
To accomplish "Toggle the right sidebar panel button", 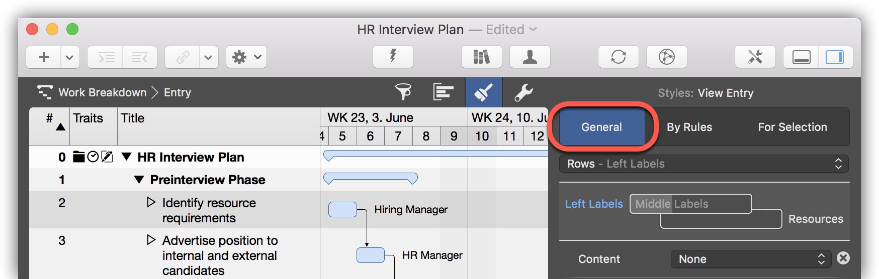I will (x=835, y=57).
